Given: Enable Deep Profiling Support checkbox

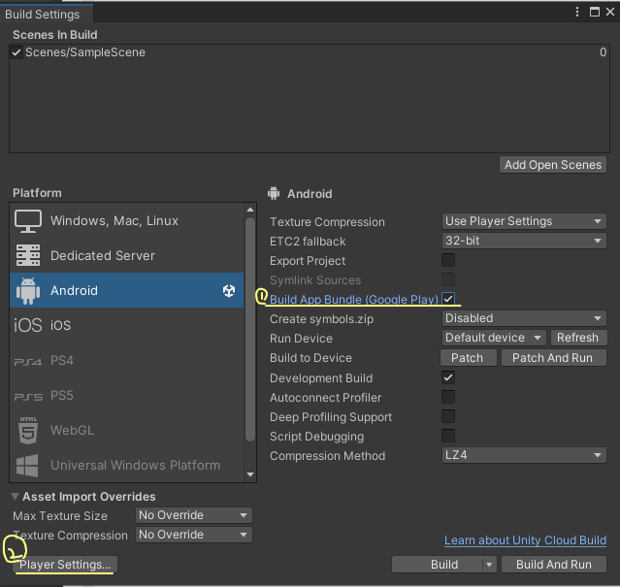Looking at the screenshot, I should [448, 416].
